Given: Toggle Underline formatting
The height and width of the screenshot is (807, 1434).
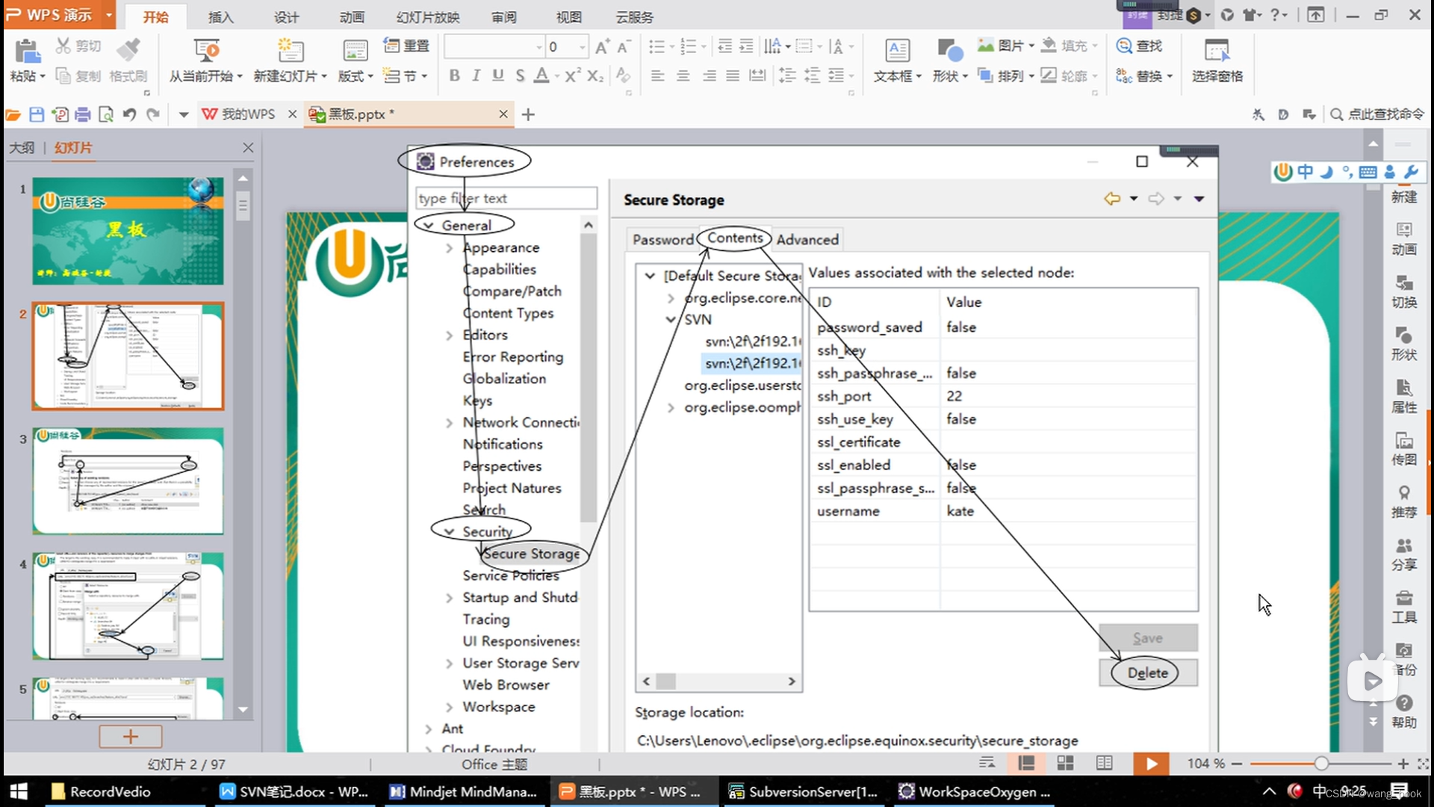Looking at the screenshot, I should [498, 75].
